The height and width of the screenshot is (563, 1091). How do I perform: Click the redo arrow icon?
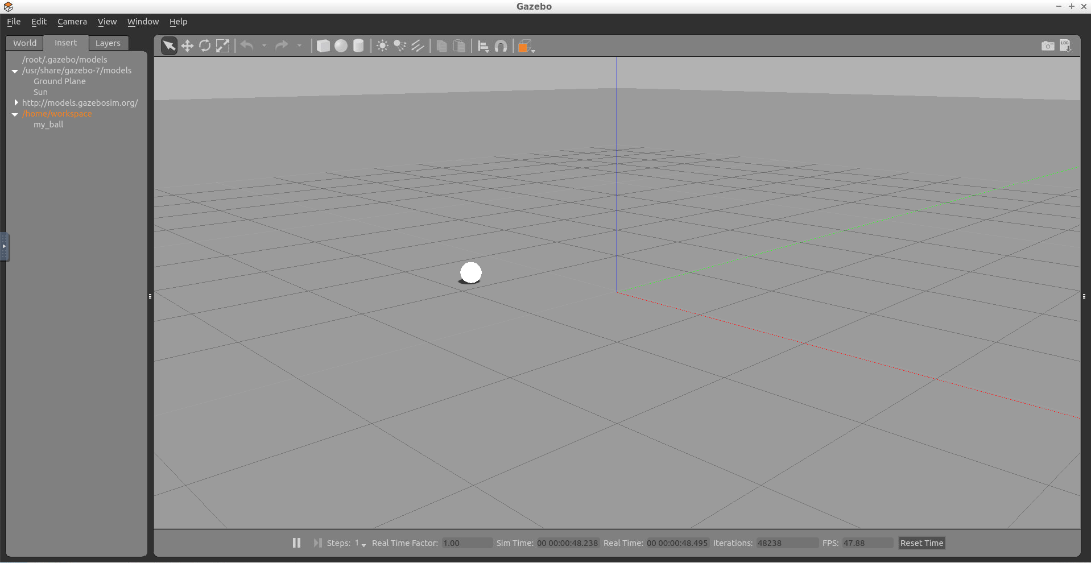click(x=282, y=45)
